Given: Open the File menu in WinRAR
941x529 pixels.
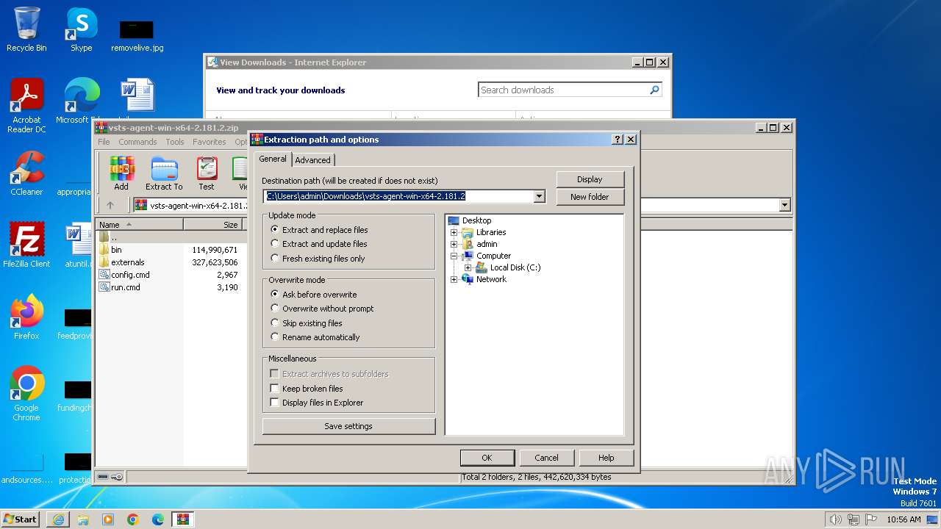Looking at the screenshot, I should tap(104, 142).
